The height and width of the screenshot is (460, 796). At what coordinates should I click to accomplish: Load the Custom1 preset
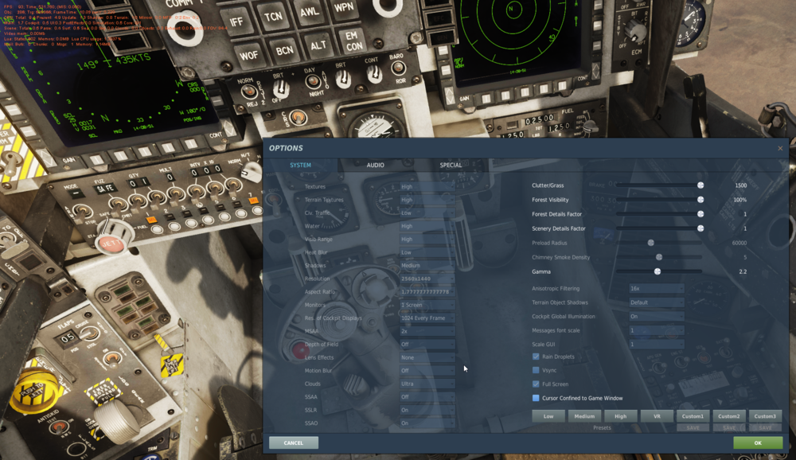(x=693, y=415)
